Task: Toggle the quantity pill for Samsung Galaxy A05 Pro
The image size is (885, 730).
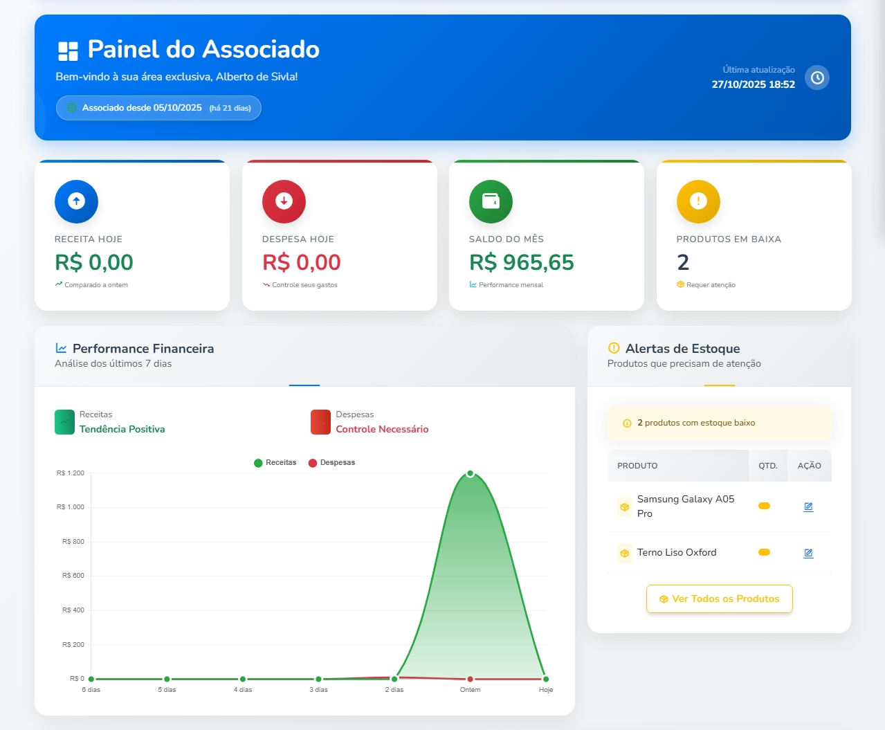Action: pos(763,506)
